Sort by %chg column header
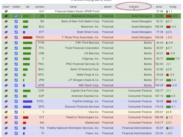Screen dimensions: 183x137 [x=173, y=7]
